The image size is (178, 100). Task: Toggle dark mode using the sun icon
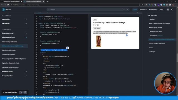[168, 9]
